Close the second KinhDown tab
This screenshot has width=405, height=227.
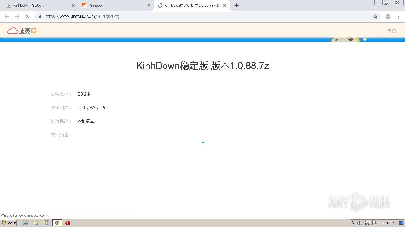[149, 5]
